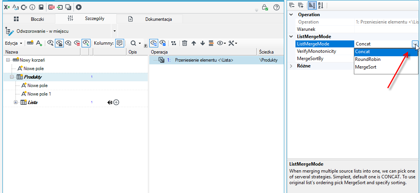Expand the Lista tree node

15,102
